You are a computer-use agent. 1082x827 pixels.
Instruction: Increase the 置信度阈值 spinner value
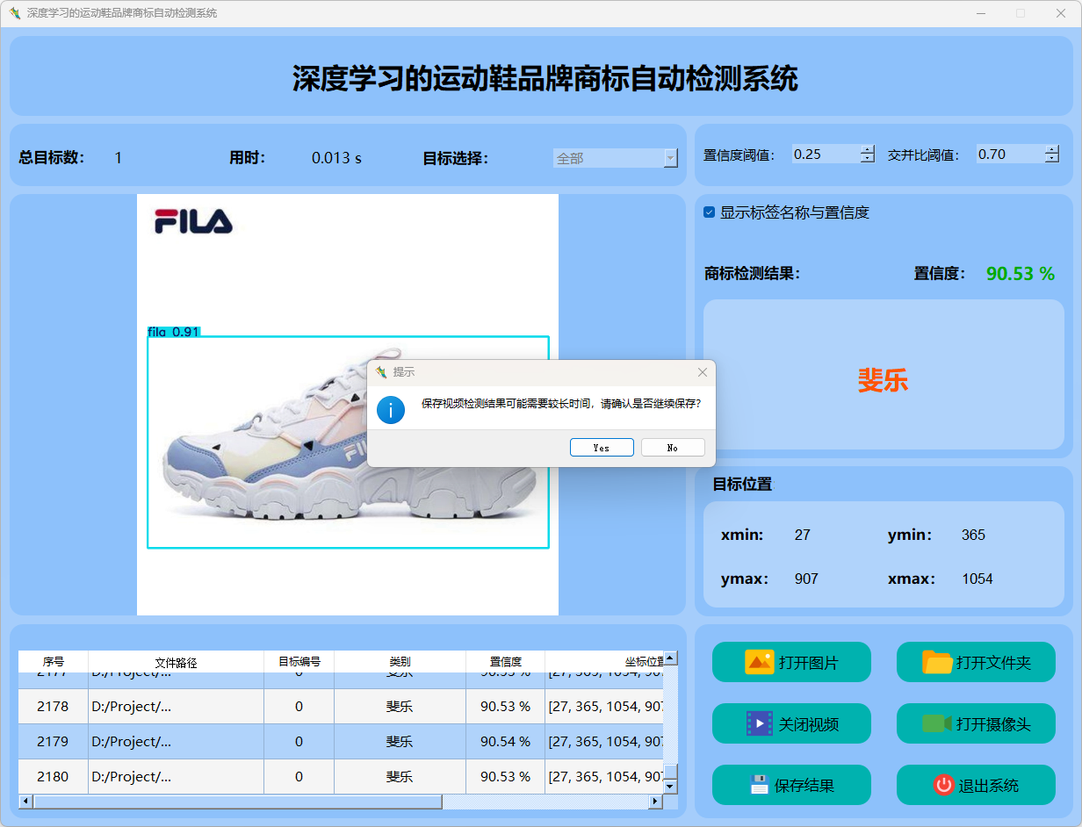[868, 149]
